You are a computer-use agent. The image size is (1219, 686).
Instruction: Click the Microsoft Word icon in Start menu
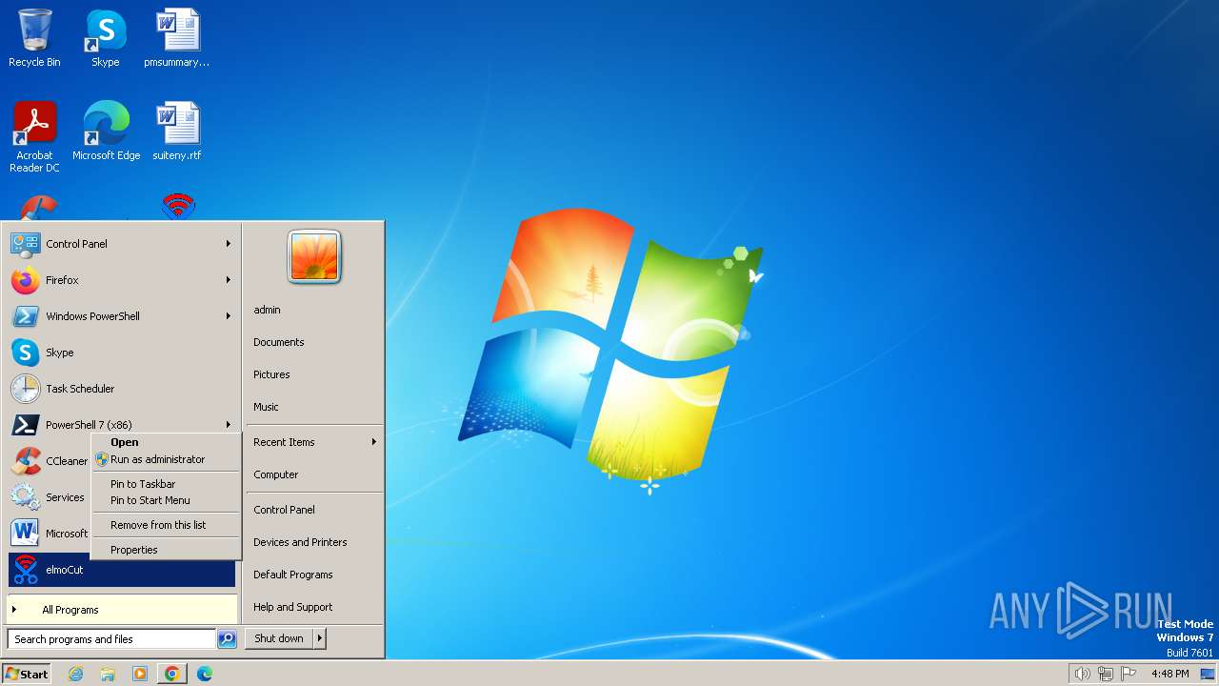(25, 534)
